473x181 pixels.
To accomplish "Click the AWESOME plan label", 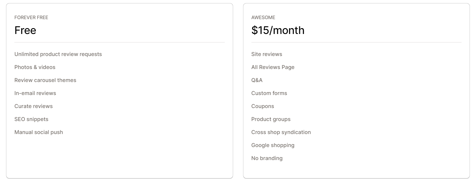I will (x=263, y=18).
